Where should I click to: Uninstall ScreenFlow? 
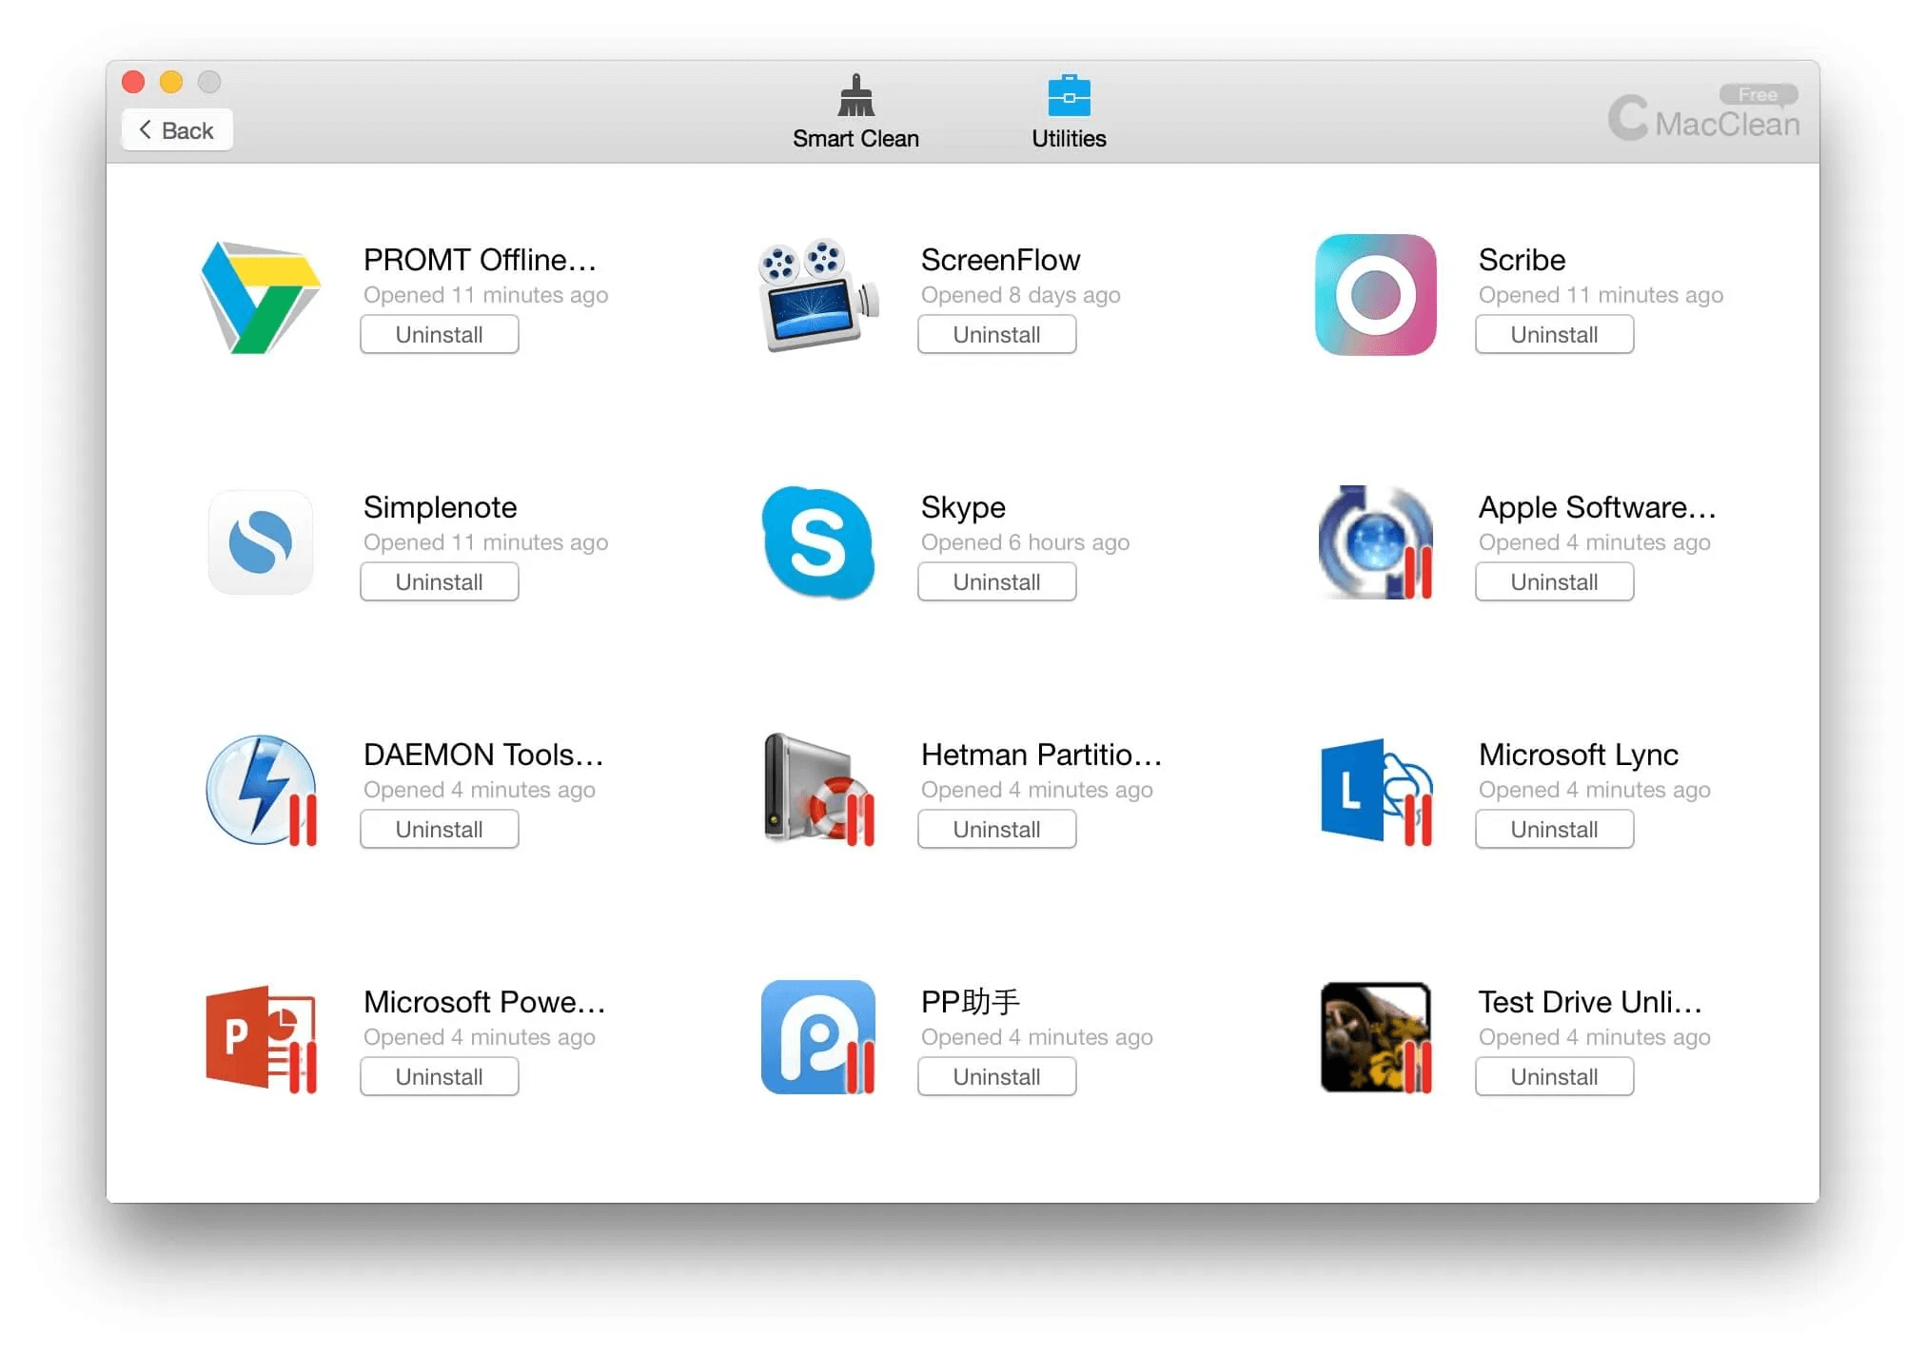tap(996, 335)
